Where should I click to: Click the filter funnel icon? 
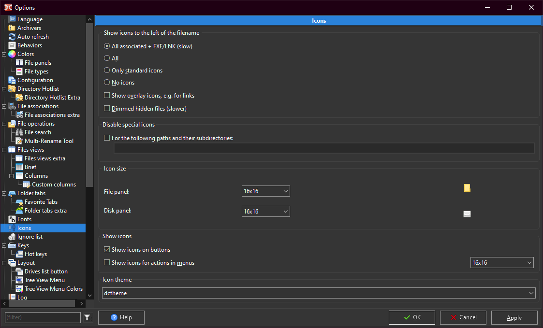click(x=87, y=317)
